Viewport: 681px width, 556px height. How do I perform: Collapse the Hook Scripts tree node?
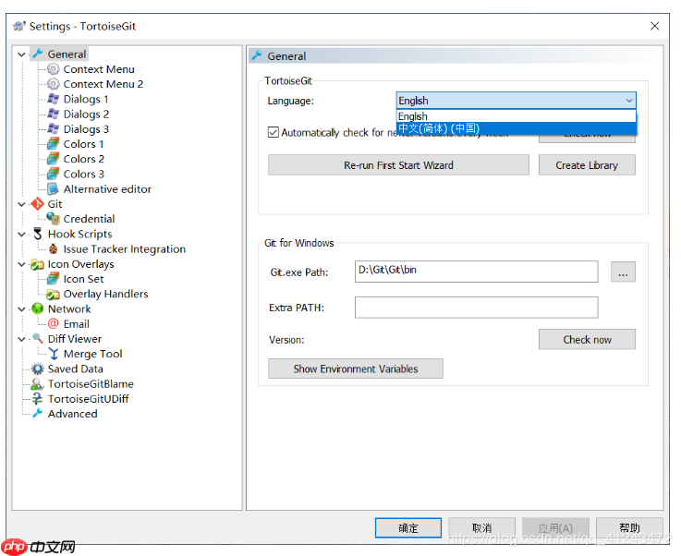pyautogui.click(x=21, y=234)
